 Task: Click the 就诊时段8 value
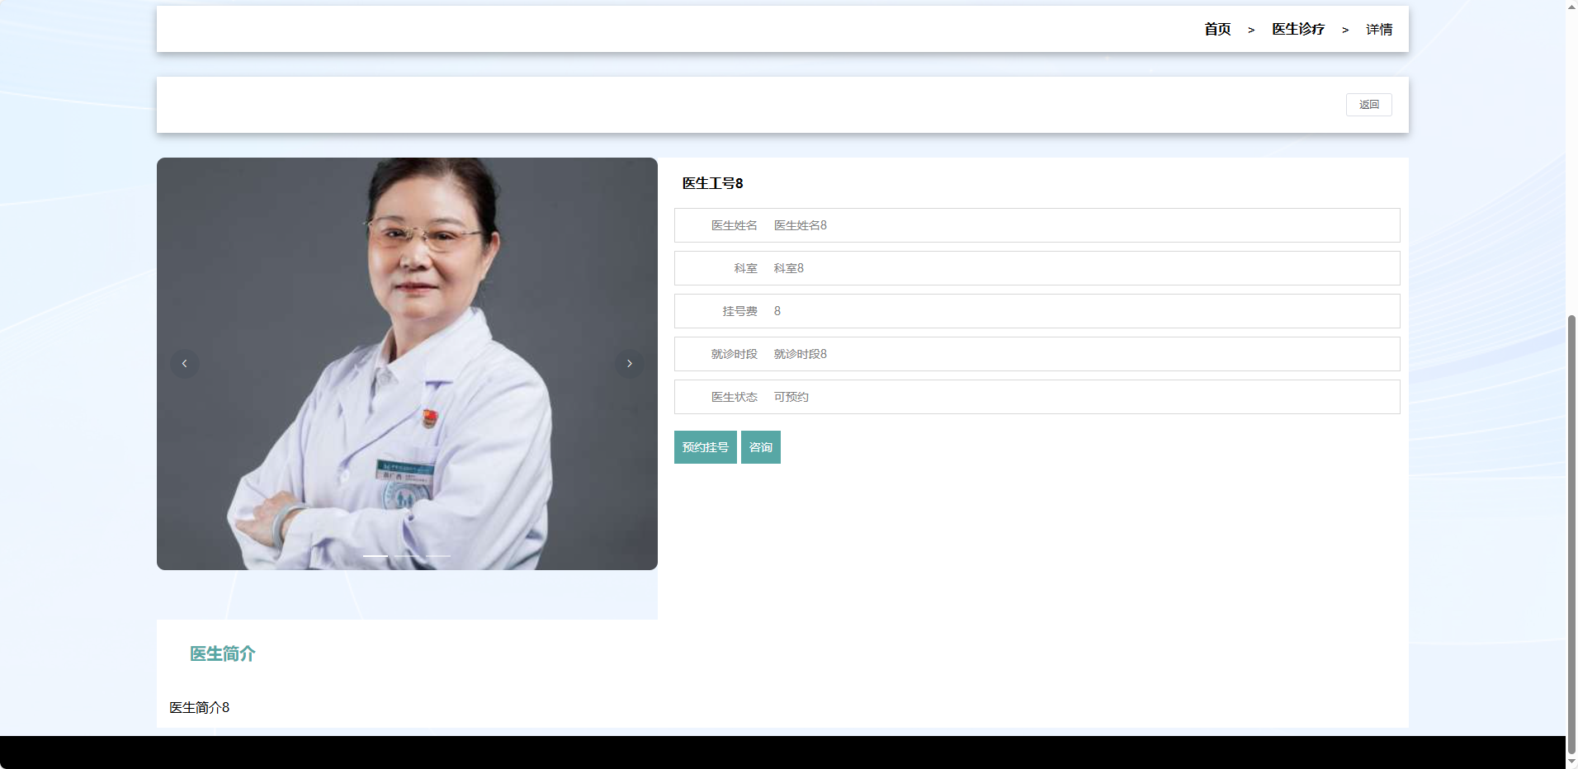(801, 354)
